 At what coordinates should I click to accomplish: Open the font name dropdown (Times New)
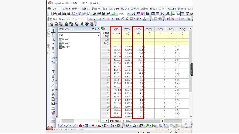(x=73, y=19)
